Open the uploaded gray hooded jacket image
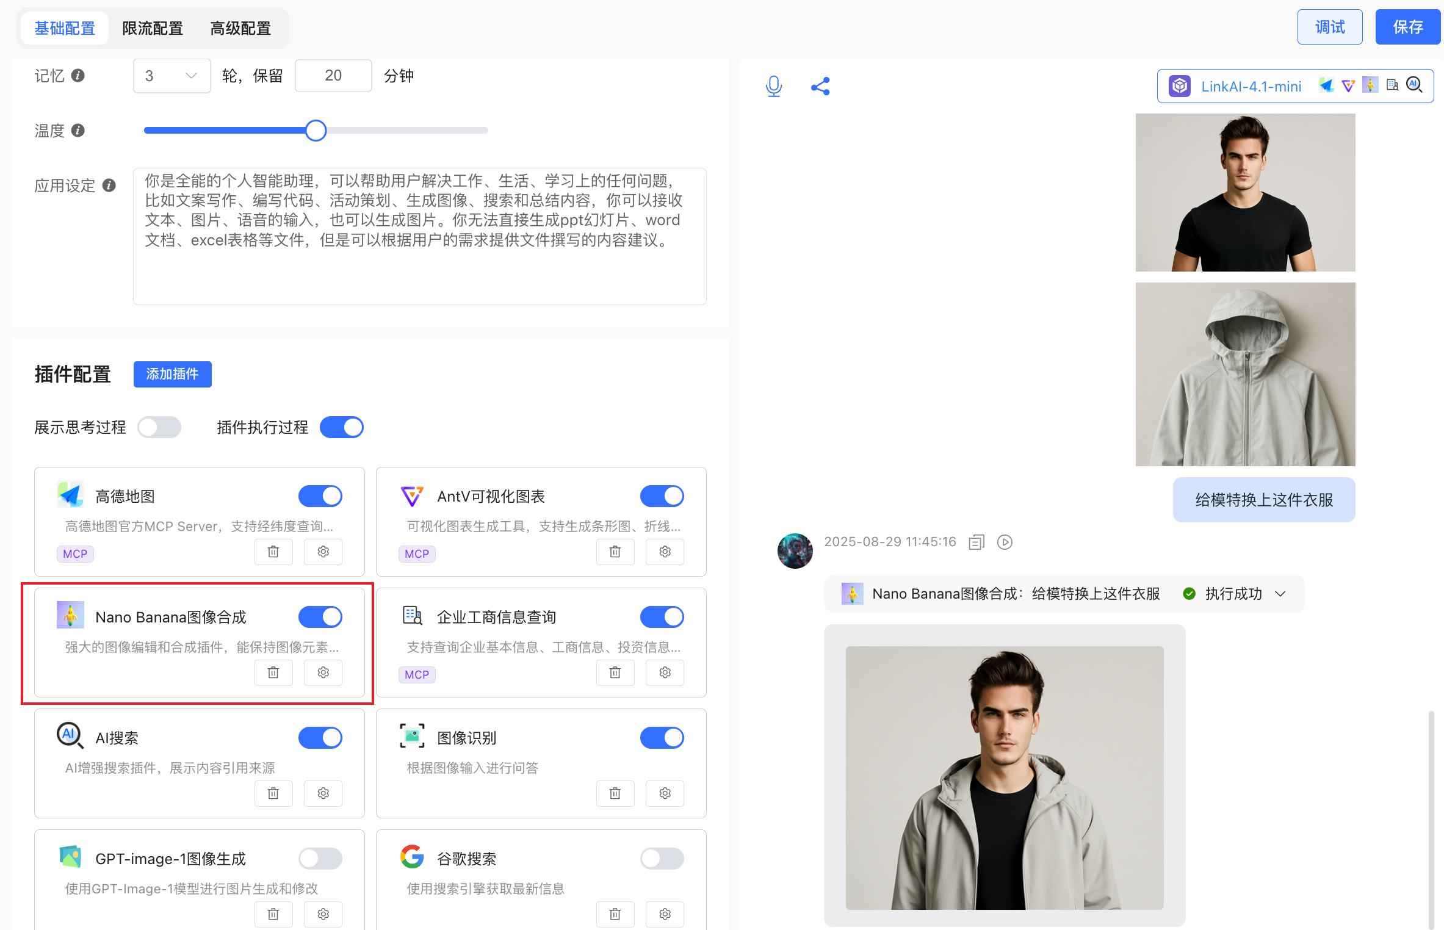Viewport: 1444px width, 930px height. pyautogui.click(x=1245, y=374)
